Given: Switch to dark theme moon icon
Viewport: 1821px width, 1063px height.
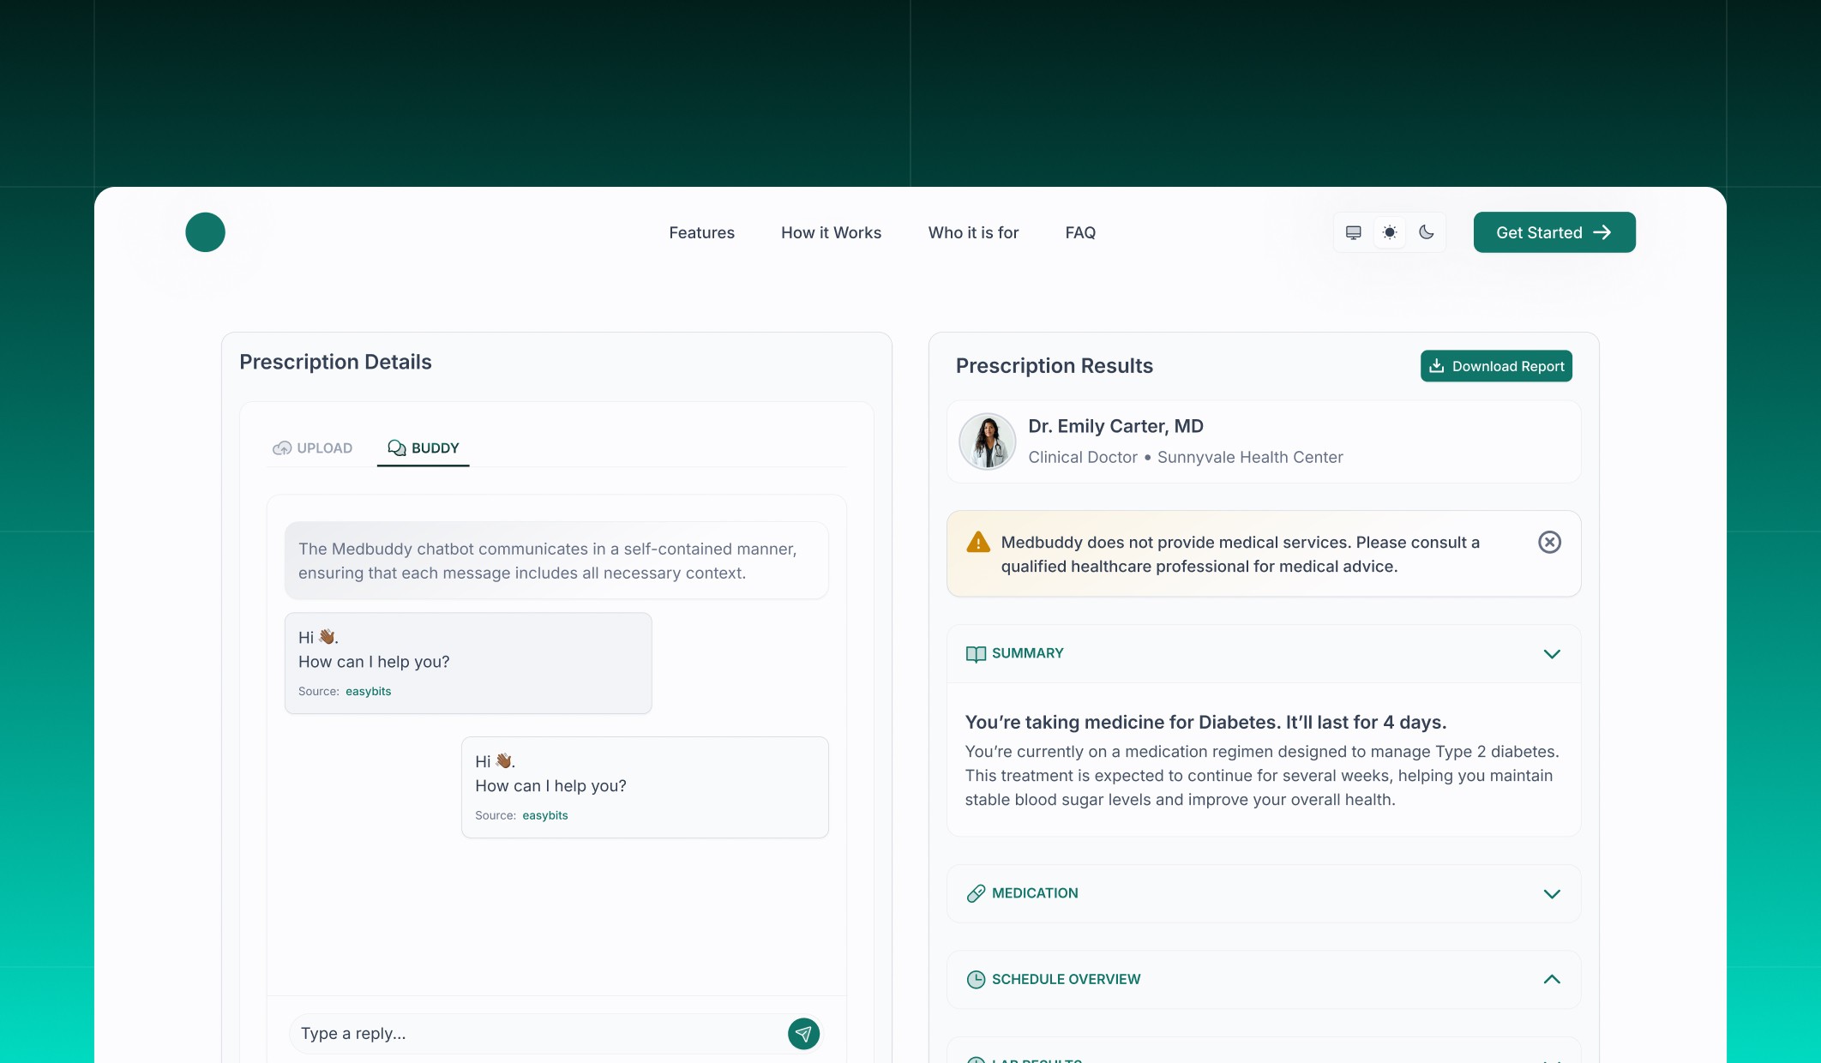Looking at the screenshot, I should [x=1427, y=232].
